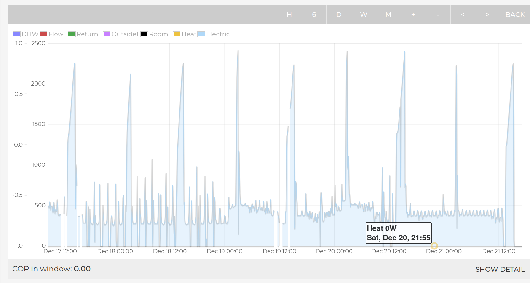The image size is (530, 283).
Task: Select the day (D) time window
Action: pyautogui.click(x=339, y=15)
